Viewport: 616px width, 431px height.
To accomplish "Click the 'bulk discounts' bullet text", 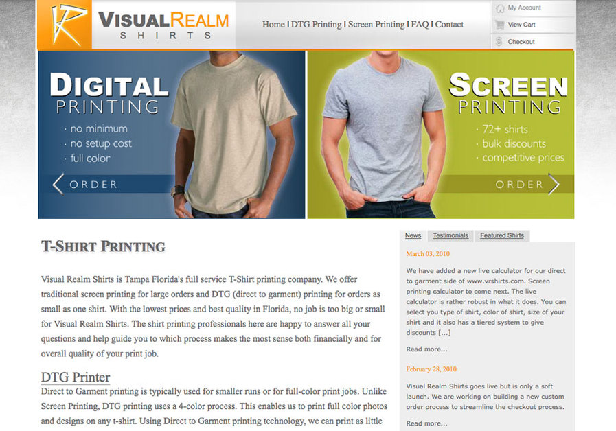I will click(514, 143).
